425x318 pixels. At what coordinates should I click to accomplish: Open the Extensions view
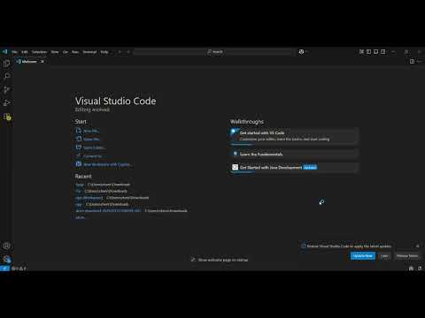click(x=7, y=117)
